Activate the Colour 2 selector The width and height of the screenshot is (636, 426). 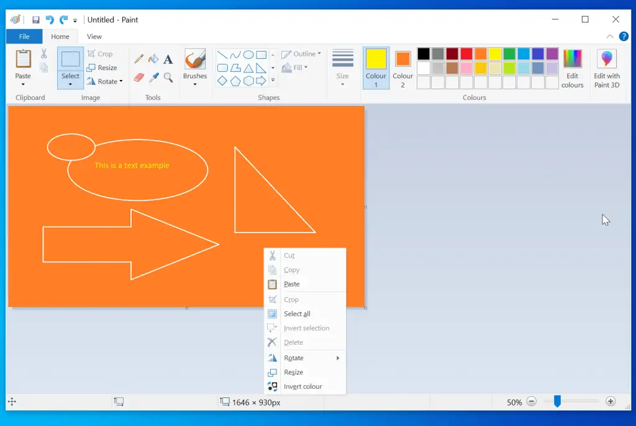(x=402, y=68)
